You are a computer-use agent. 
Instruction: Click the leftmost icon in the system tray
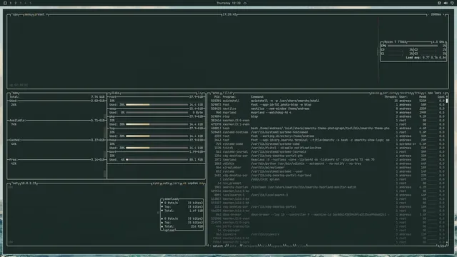[x=439, y=3]
